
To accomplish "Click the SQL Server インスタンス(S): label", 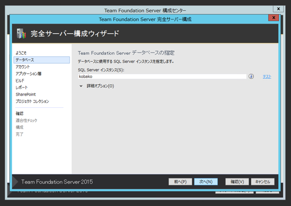I will [101, 70].
